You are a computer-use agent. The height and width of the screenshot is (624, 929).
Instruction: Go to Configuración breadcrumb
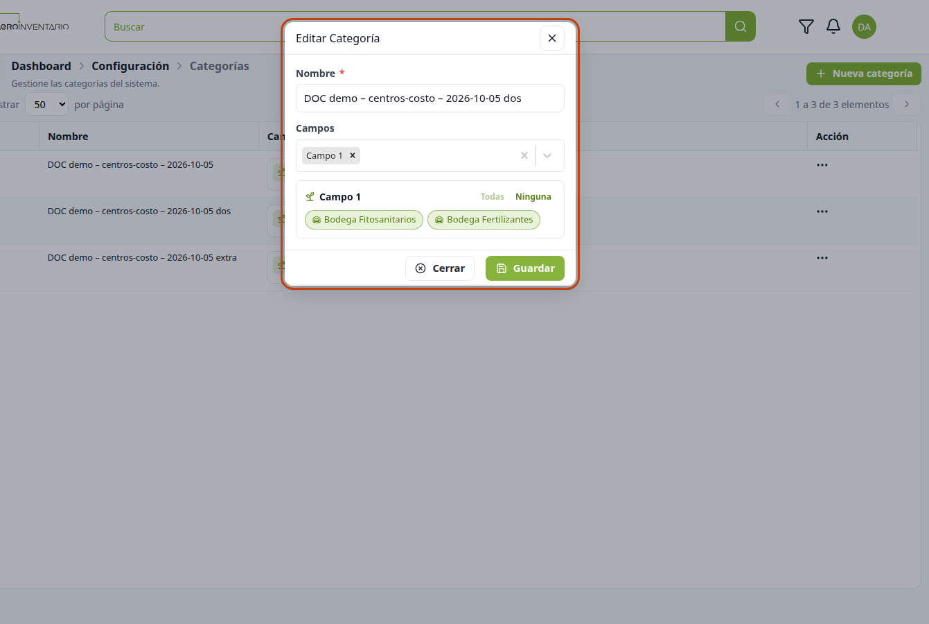pyautogui.click(x=130, y=66)
